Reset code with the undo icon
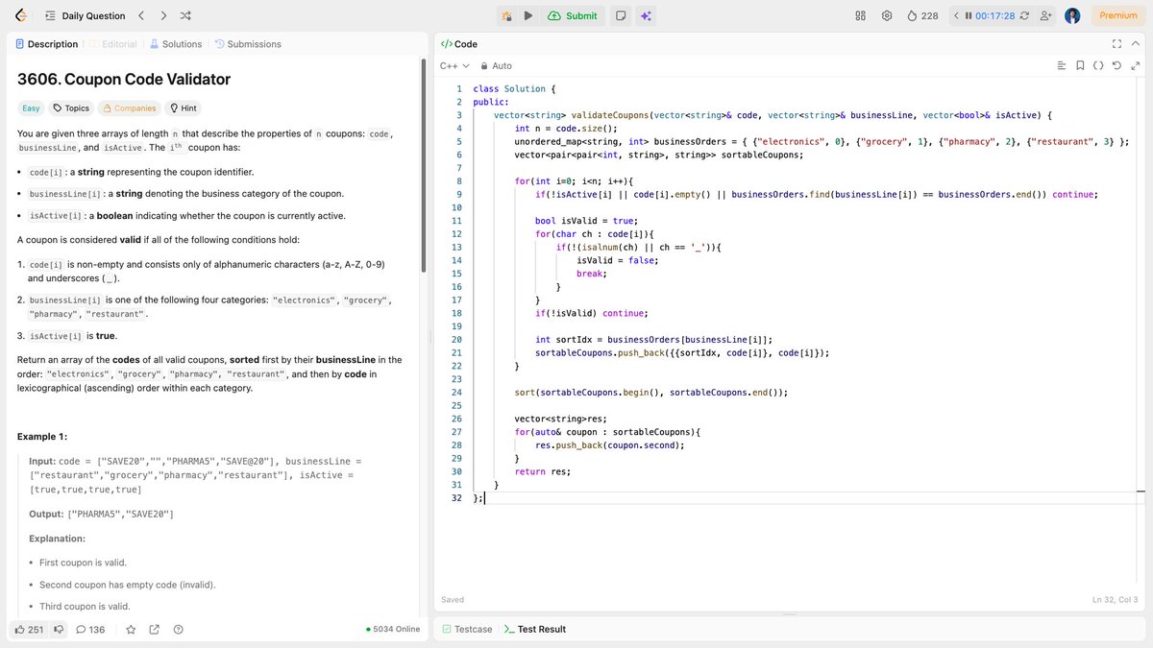1153x648 pixels. [x=1116, y=64]
